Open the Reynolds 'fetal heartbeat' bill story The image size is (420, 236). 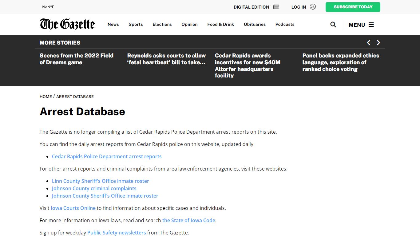[x=166, y=59]
